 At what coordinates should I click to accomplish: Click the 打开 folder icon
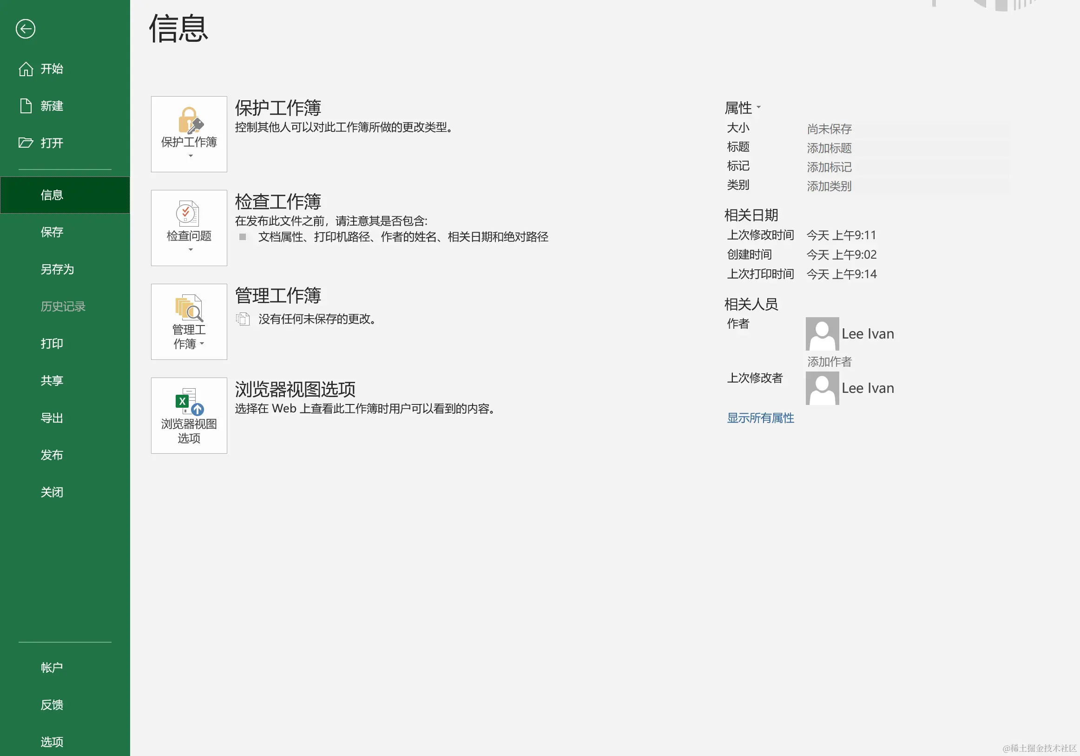click(x=26, y=143)
